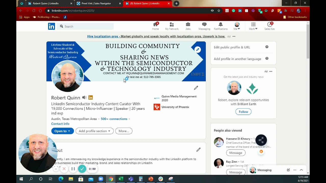326x183 pixels.
Task: Expand the Me profile dropdown
Action: [237, 26]
